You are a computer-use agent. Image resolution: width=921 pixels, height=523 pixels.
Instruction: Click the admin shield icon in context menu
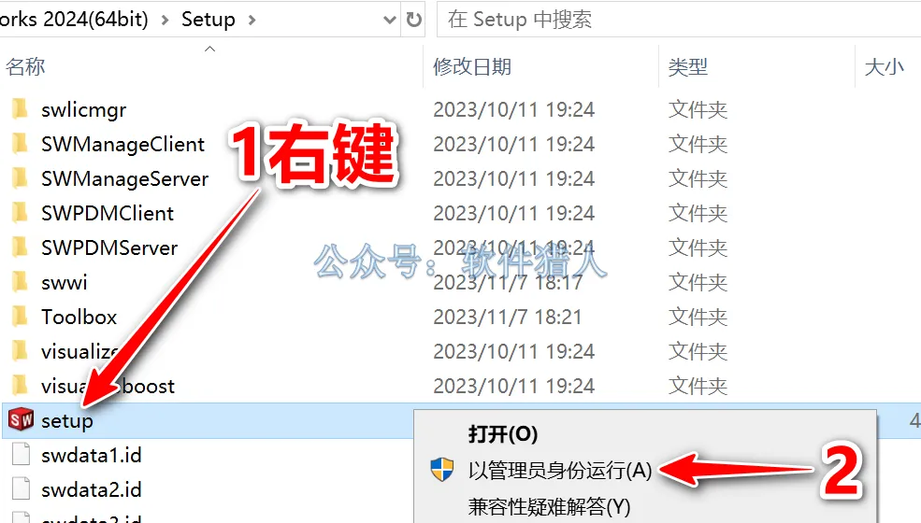[x=441, y=470]
